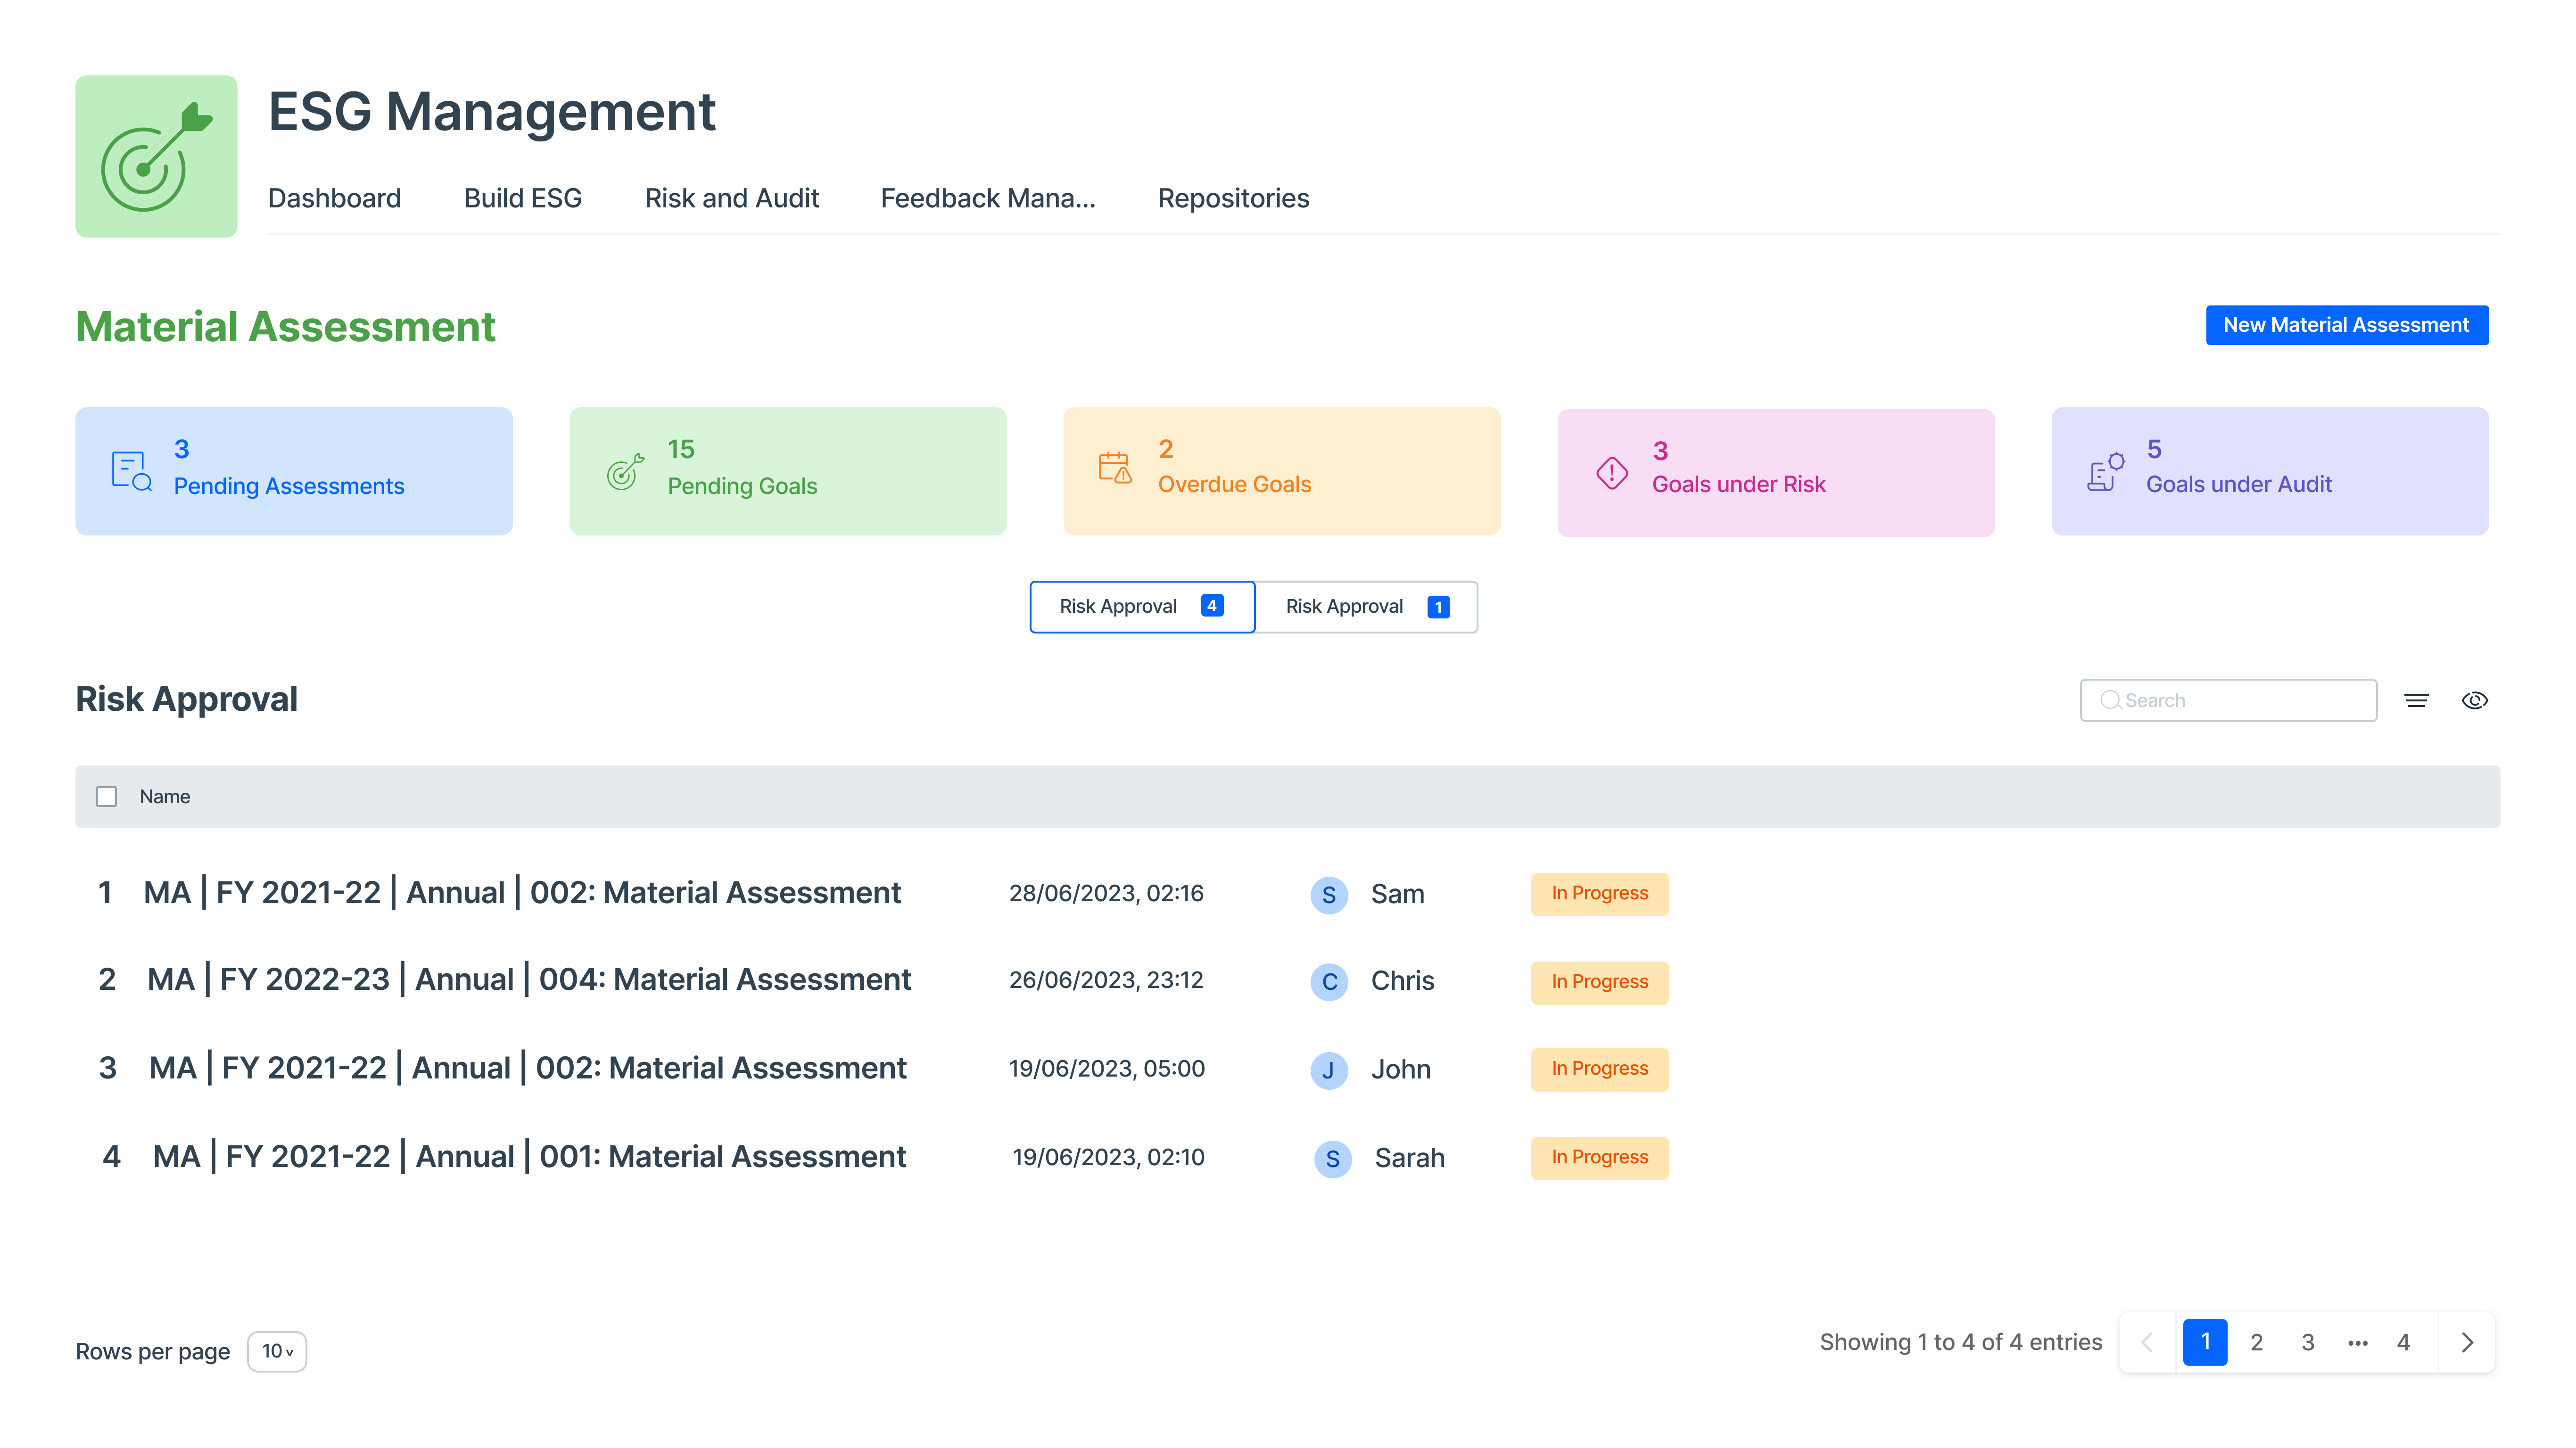Click the Pending Assessments document-search icon
2576x1448 pixels.
pos(131,470)
